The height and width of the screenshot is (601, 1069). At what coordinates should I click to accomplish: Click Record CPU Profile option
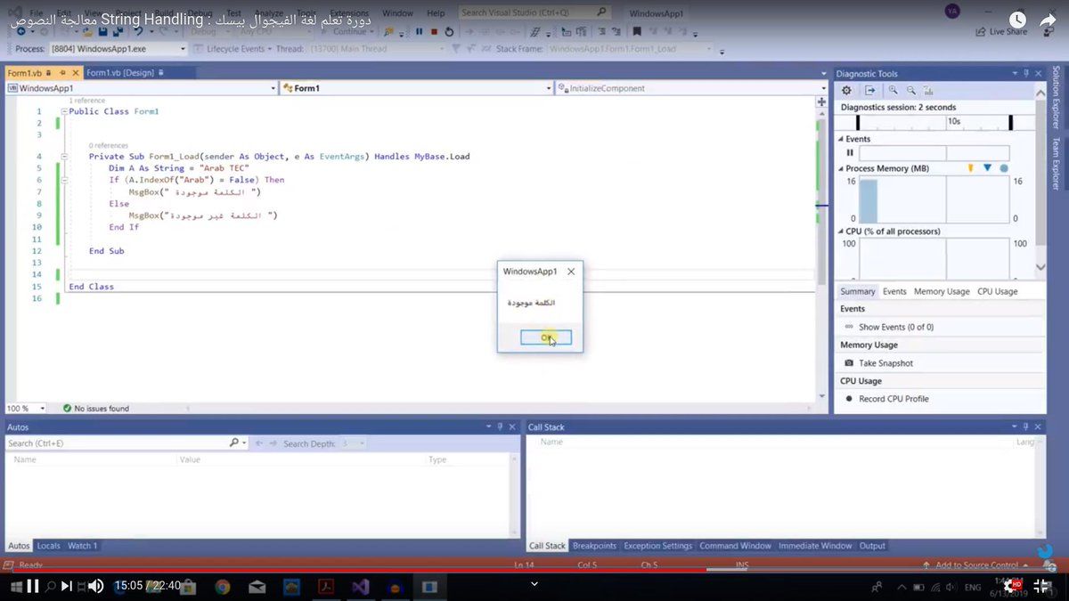(x=894, y=399)
